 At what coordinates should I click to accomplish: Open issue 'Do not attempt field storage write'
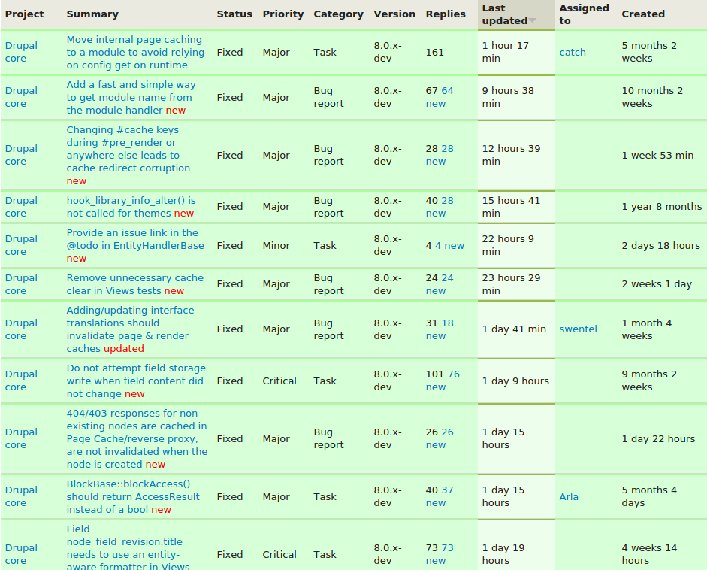[x=136, y=381]
